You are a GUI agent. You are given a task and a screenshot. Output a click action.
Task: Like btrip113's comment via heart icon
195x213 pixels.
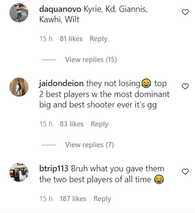185,172
